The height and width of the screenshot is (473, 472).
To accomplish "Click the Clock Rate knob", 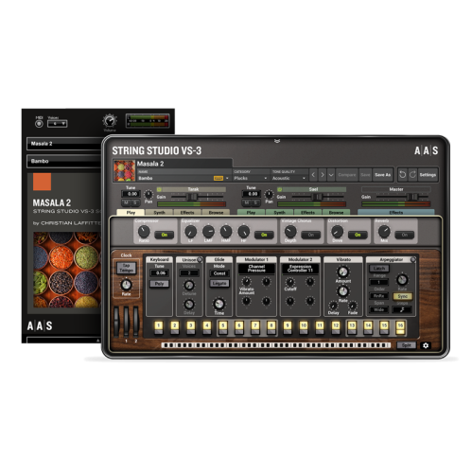I will click(126, 285).
